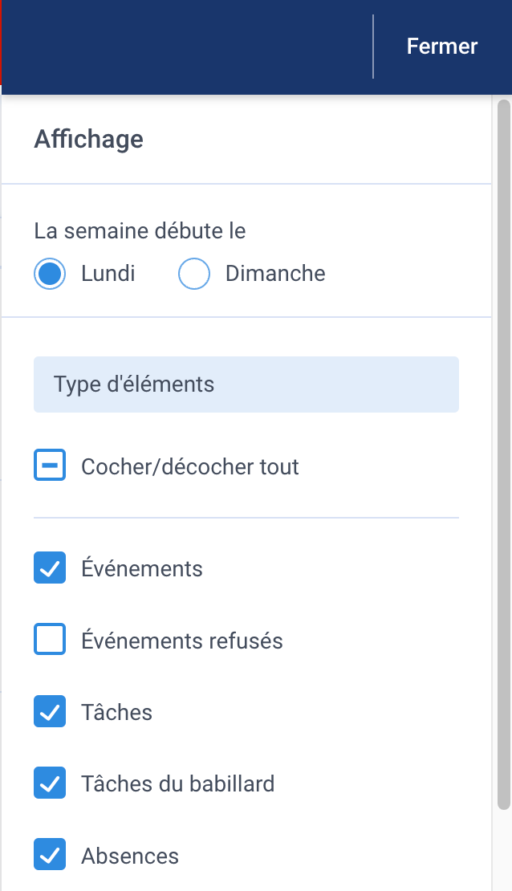512x891 pixels.
Task: Click the 'Événements' label text
Action: 141,568
